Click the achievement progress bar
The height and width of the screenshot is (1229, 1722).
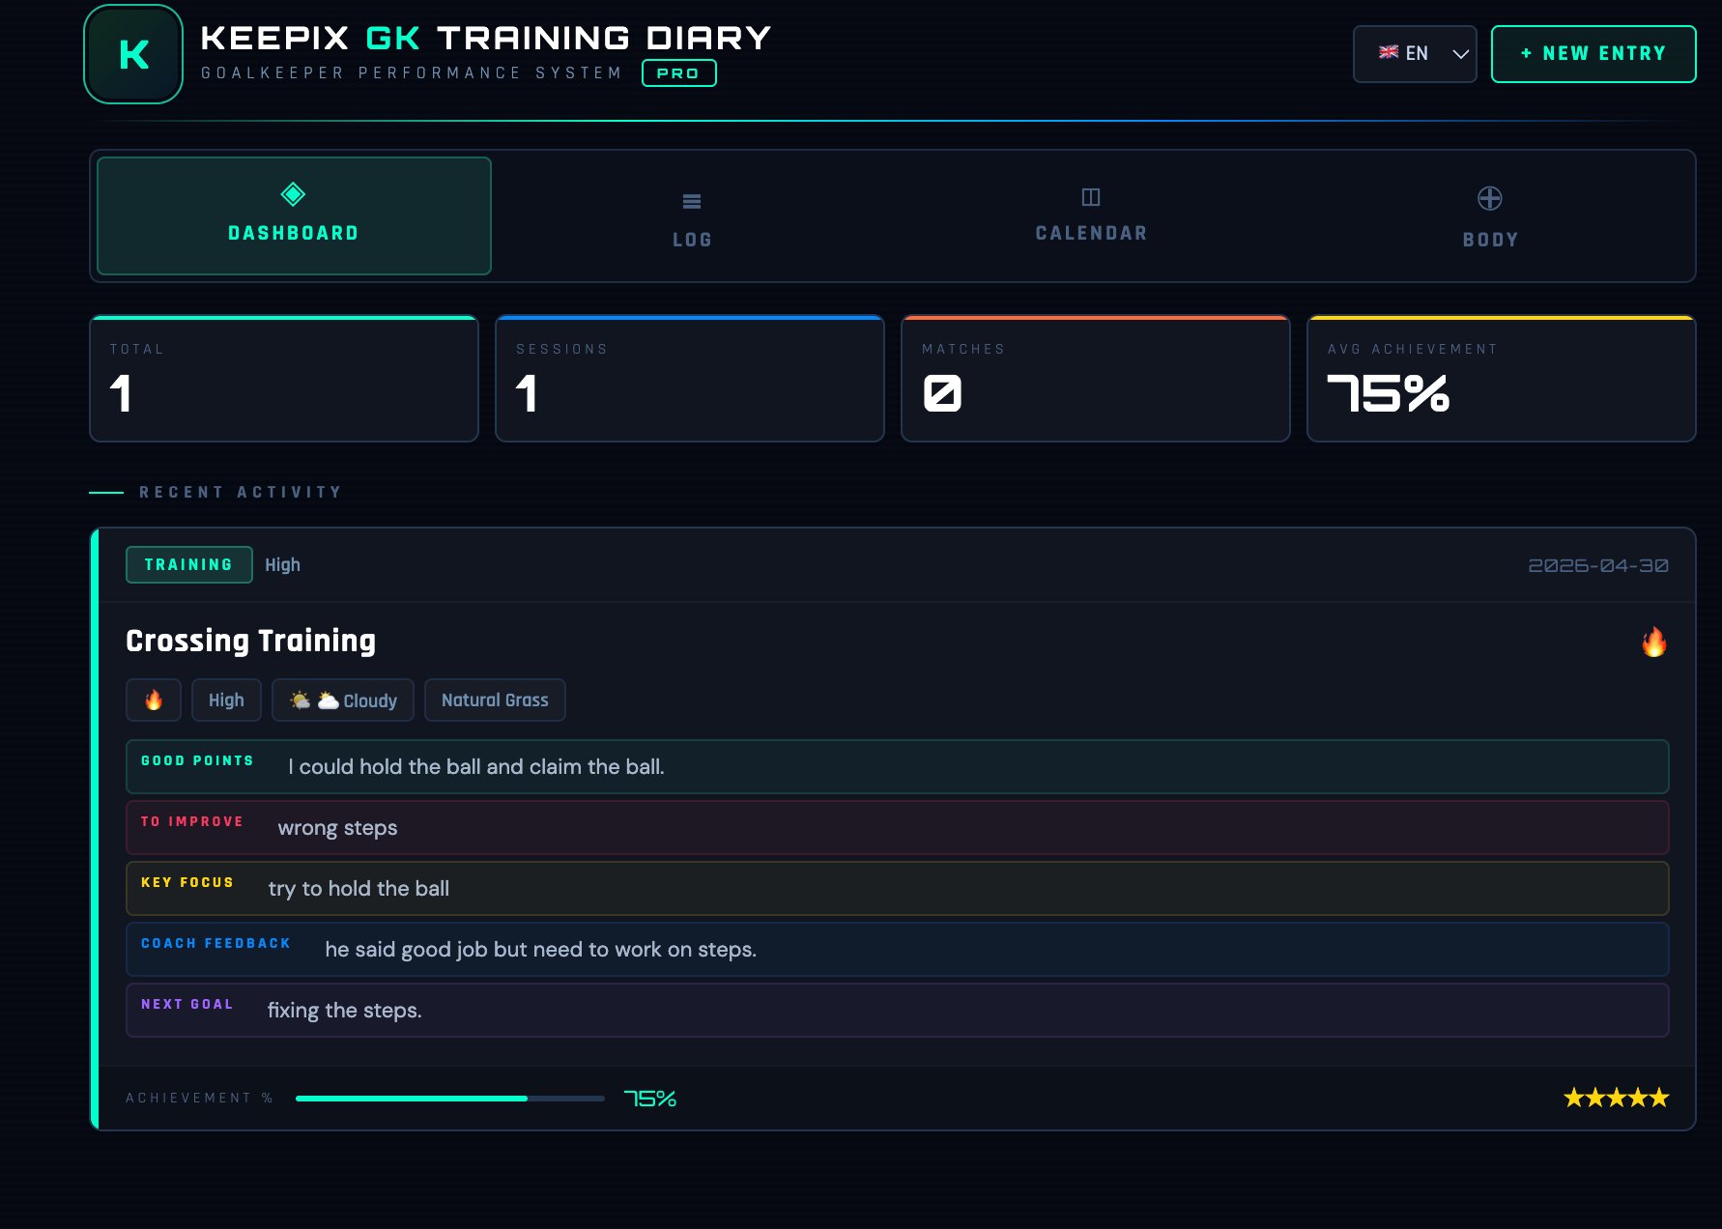(x=450, y=1099)
